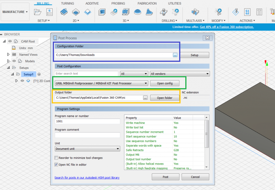The image size is (275, 190).
Task: Expand the Named Views tree node
Action: (x=8, y=55)
